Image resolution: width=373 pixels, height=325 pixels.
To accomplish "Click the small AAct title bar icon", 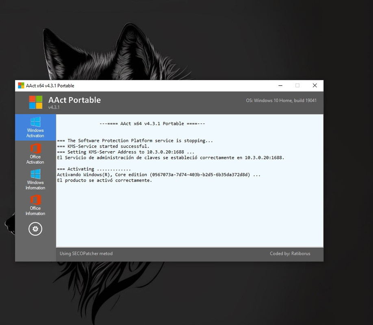I will tap(21, 85).
